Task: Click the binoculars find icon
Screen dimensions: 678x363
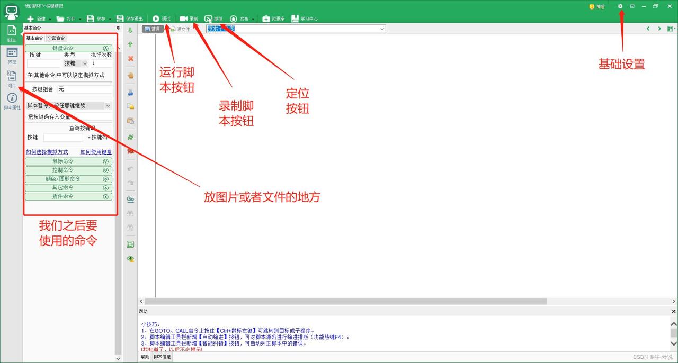Action: click(130, 213)
